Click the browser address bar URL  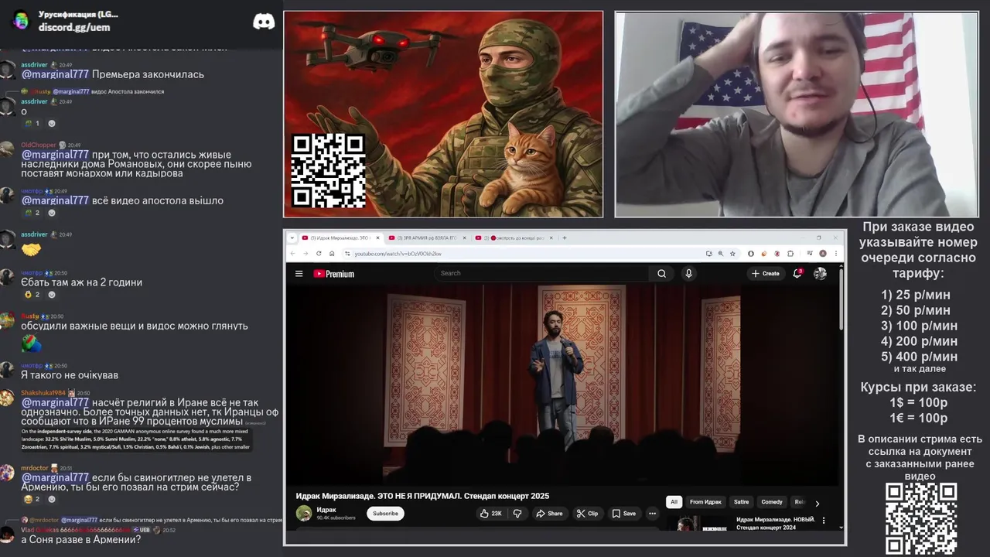(398, 254)
